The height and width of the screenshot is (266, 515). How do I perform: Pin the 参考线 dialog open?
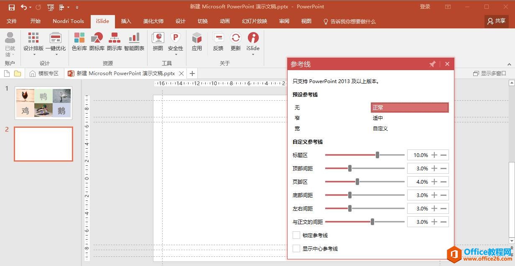click(433, 64)
